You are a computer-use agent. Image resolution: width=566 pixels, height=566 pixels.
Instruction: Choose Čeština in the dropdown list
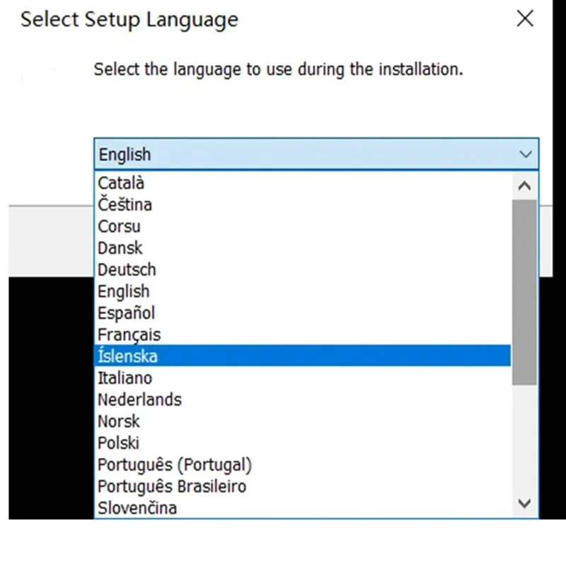[125, 204]
